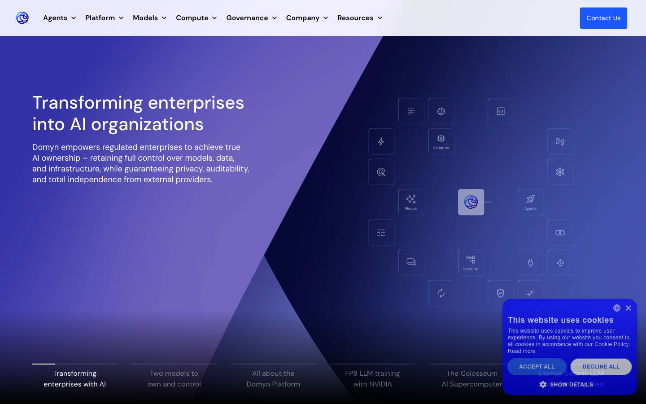Click the shield checkmark icon tile
The height and width of the screenshot is (404, 646).
[501, 293]
